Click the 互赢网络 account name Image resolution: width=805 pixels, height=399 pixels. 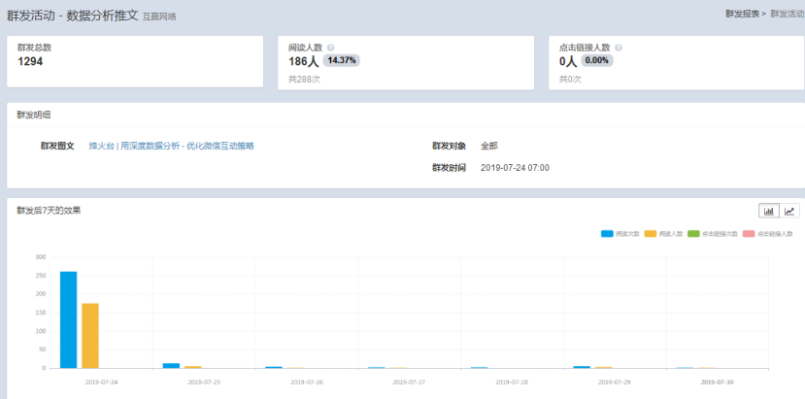point(159,17)
